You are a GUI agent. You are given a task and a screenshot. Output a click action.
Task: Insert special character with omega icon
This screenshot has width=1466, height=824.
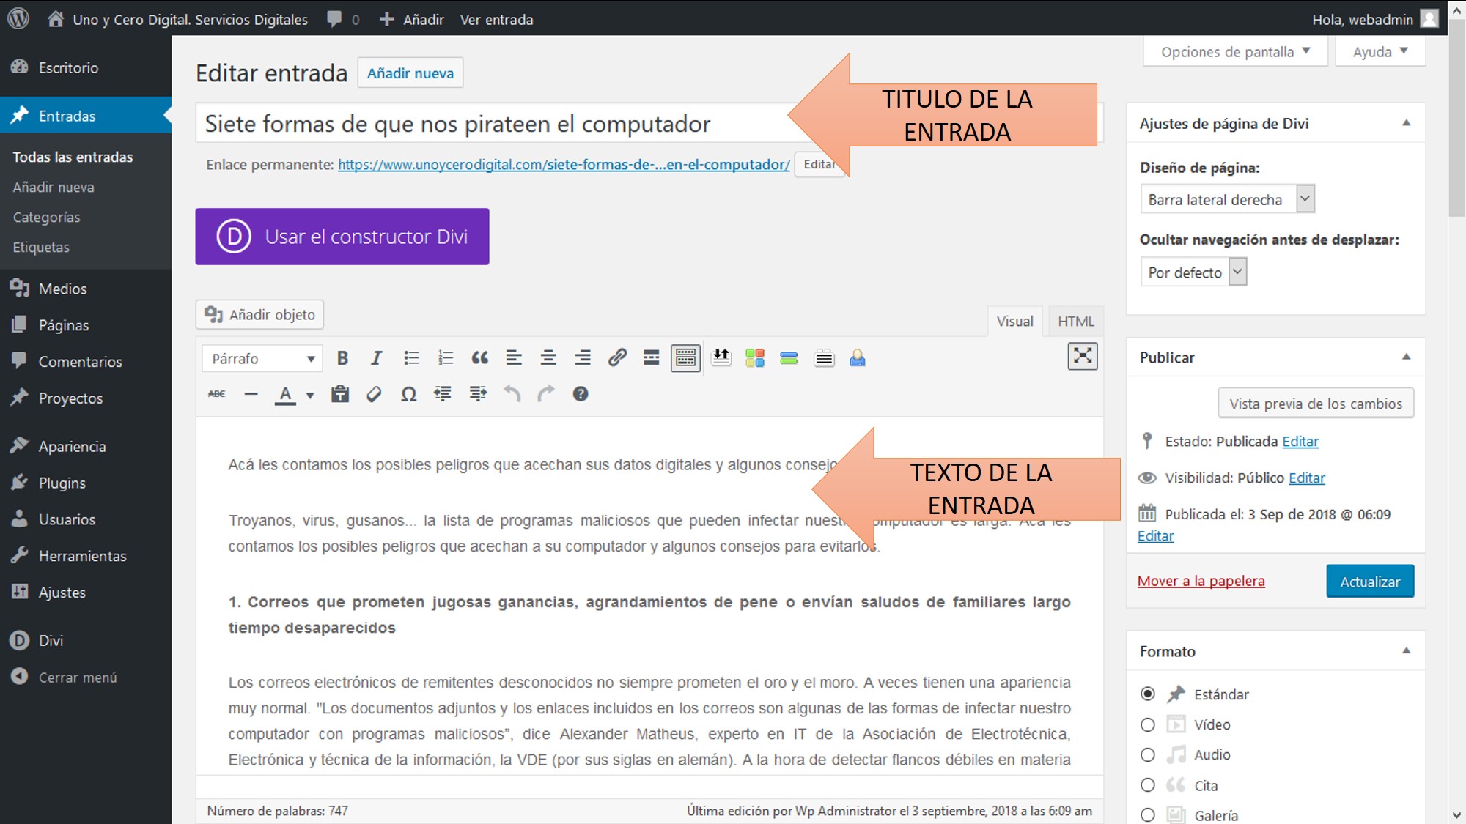(x=408, y=395)
